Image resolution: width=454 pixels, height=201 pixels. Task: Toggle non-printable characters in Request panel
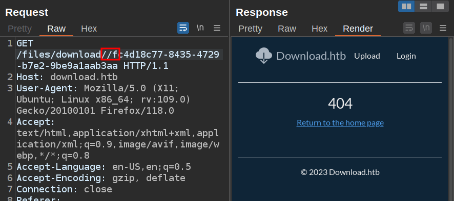point(200,28)
